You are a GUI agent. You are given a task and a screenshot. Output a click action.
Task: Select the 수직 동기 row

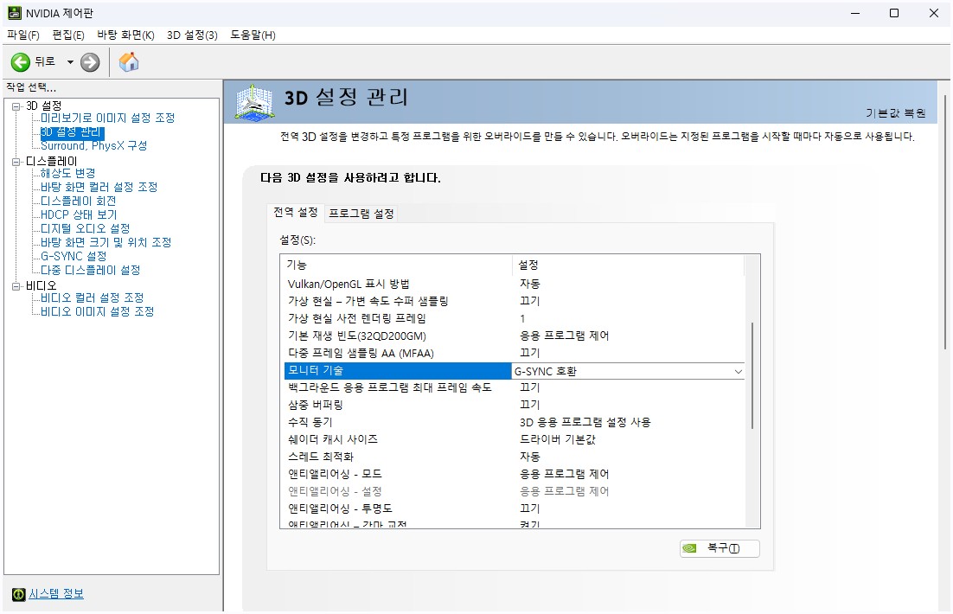point(515,422)
